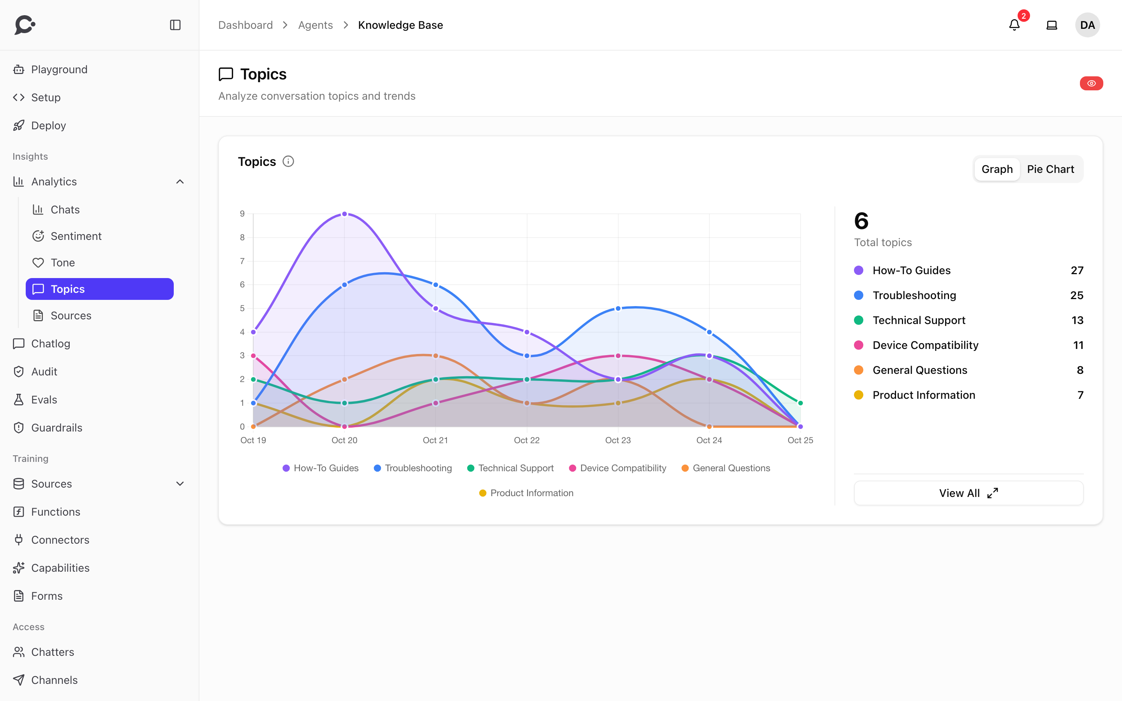1122x701 pixels.
Task: Open Connectors page
Action: [100, 540]
